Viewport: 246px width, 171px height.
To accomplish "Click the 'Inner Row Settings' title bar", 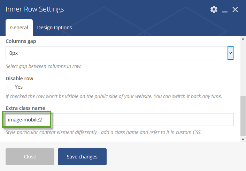I will tap(35, 9).
